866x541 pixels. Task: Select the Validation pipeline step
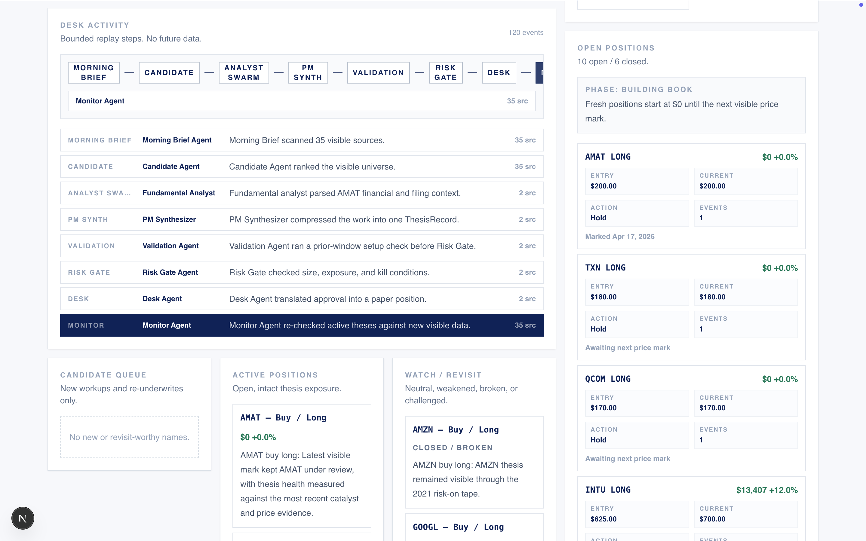click(x=378, y=73)
